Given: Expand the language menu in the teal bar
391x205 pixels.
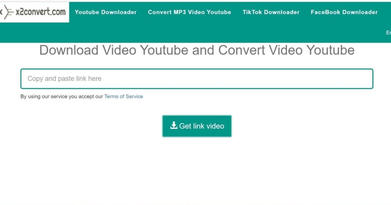Looking at the screenshot, I should [x=389, y=33].
